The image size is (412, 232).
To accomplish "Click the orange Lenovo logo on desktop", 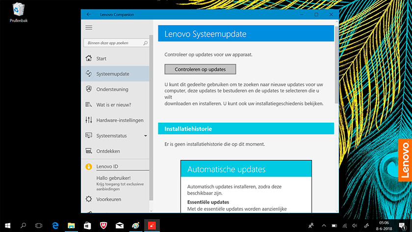I will pyautogui.click(x=405, y=160).
